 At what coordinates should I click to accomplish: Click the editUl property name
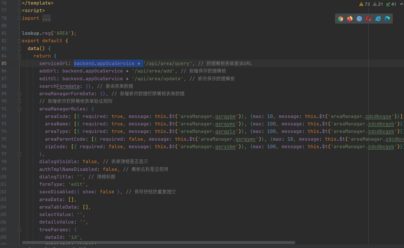(x=48, y=79)
